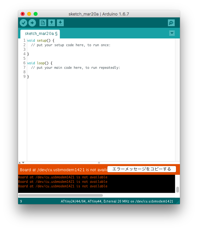Click the 'void setup() {' code line

pos(41,40)
